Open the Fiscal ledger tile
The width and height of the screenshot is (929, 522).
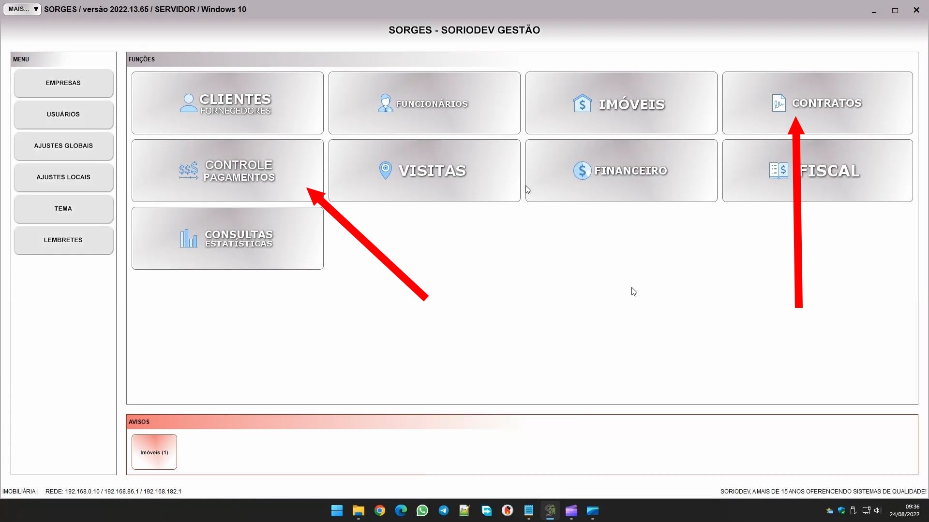click(817, 171)
